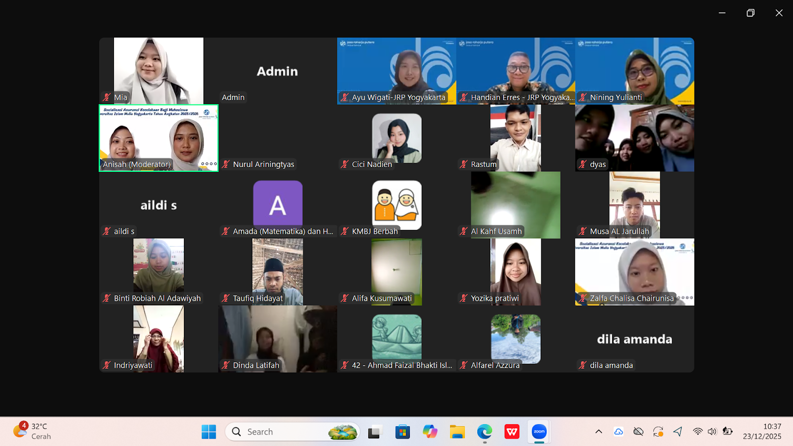The height and width of the screenshot is (446, 793).
Task: Open volume control from the speaker icon
Action: point(712,432)
